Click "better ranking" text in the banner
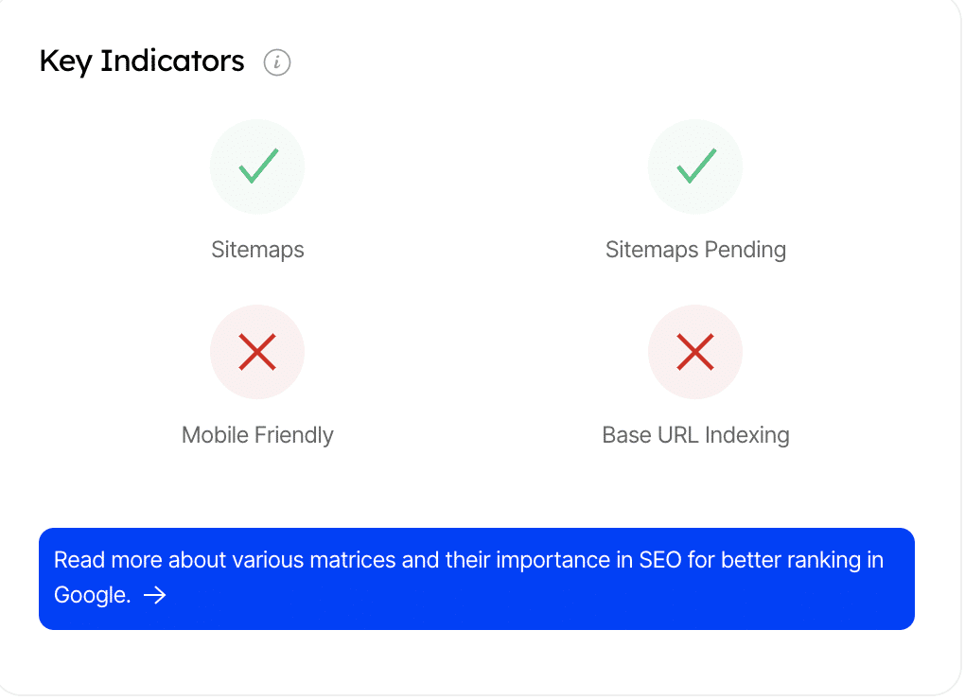Viewport: 965px width, 700px height. click(x=786, y=560)
